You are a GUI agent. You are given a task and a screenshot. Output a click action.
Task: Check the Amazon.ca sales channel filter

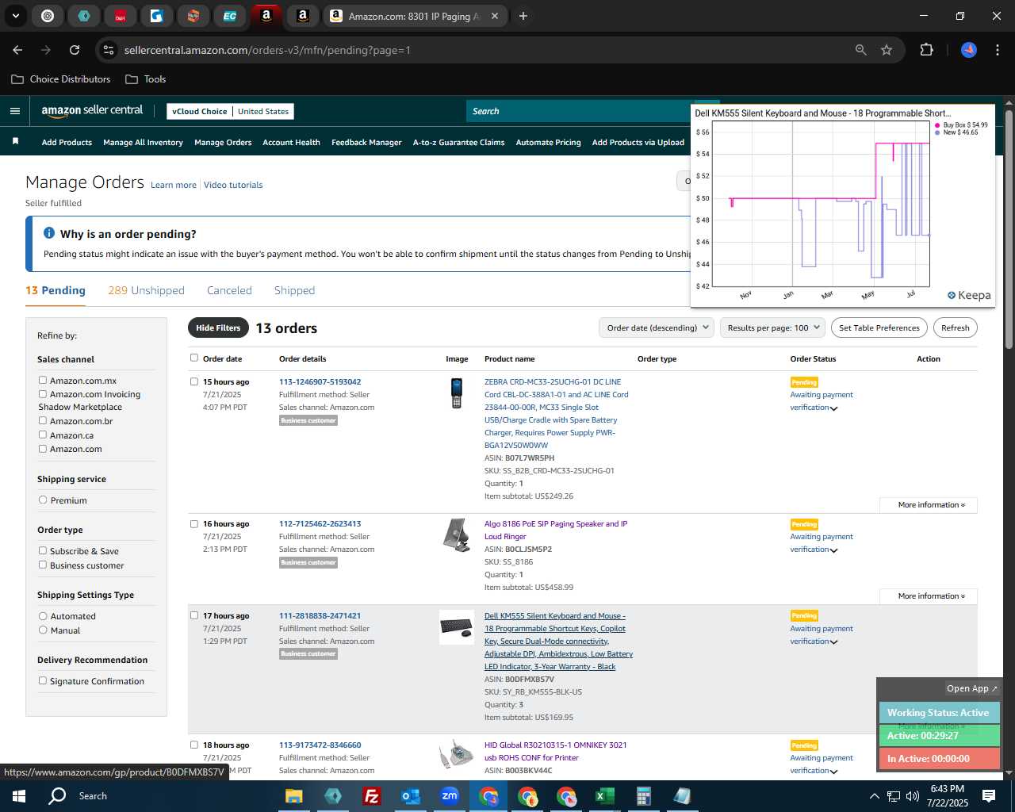click(x=43, y=435)
